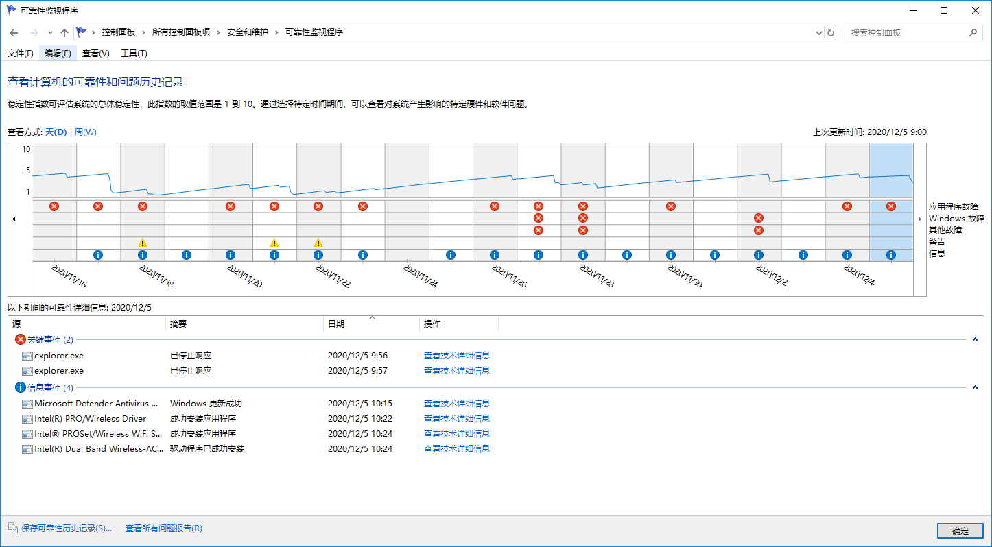Select application failure icon for 2020/11/16
The image size is (992, 547).
pos(54,206)
